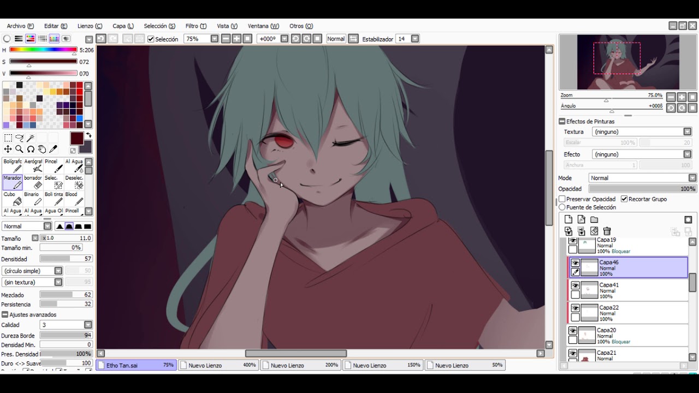This screenshot has height=393, width=699.
Task: Create a new linework layer
Action: pos(582,219)
